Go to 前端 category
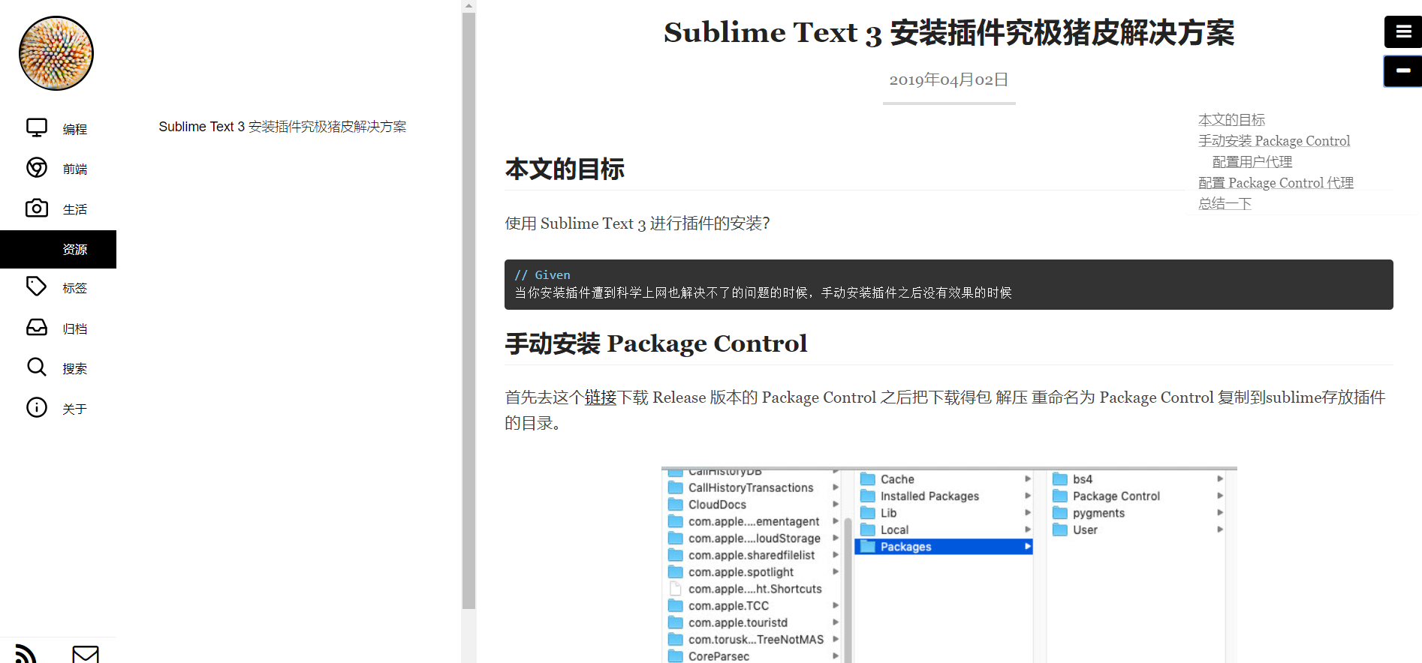 (75, 169)
